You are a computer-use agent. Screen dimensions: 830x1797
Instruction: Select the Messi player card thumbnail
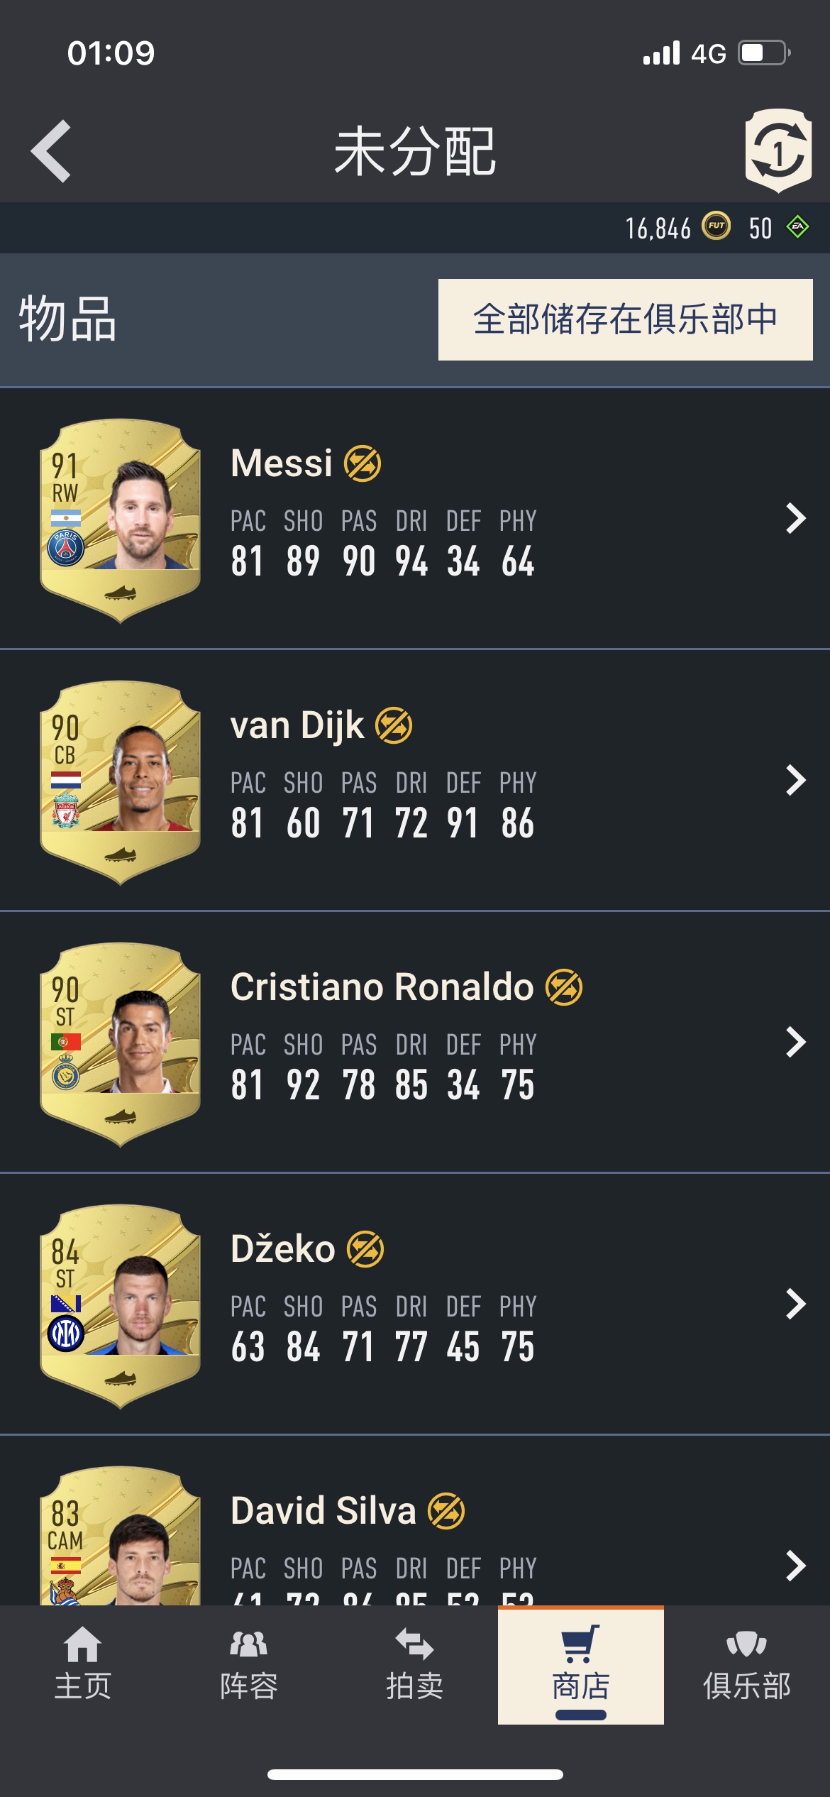tap(120, 521)
